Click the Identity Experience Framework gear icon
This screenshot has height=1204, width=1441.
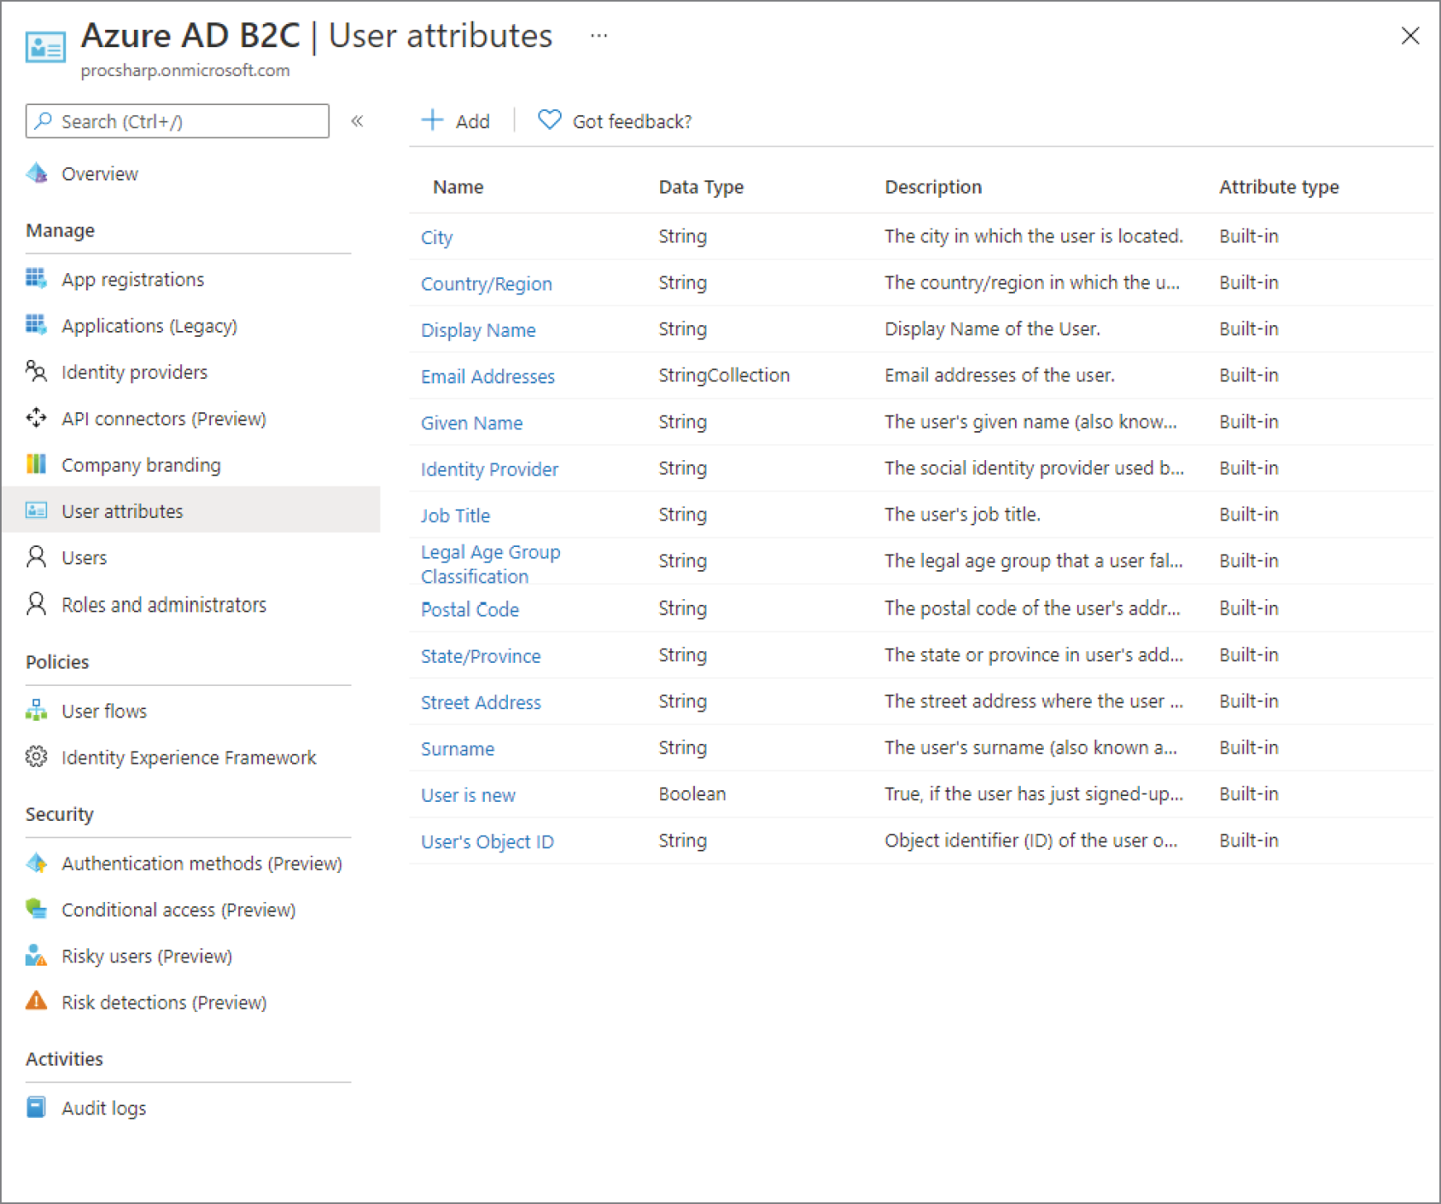coord(36,756)
